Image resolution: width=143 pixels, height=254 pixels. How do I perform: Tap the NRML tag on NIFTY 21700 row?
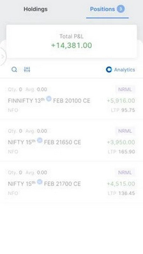point(125,172)
